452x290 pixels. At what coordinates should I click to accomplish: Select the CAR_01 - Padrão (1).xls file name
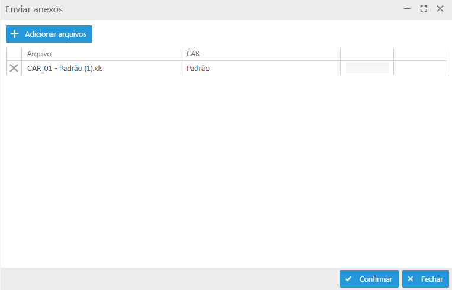(x=65, y=68)
